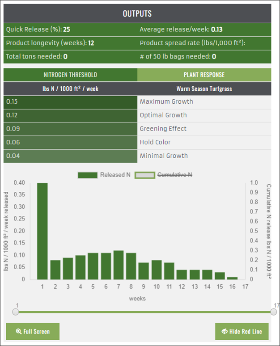Click the week 1 bar in the chart

[42, 231]
